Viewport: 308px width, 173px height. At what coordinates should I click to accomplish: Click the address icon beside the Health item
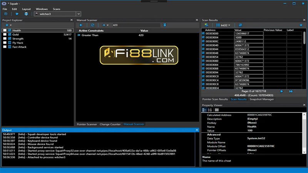10,30
